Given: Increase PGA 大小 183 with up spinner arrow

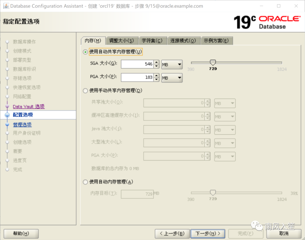Looking at the screenshot, I should pyautogui.click(x=156, y=76).
